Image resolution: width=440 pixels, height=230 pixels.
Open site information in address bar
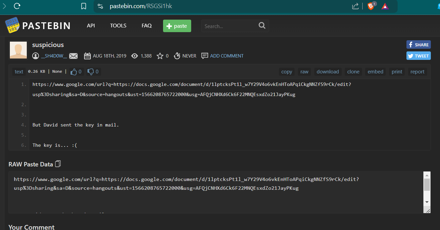pyautogui.click(x=100, y=6)
